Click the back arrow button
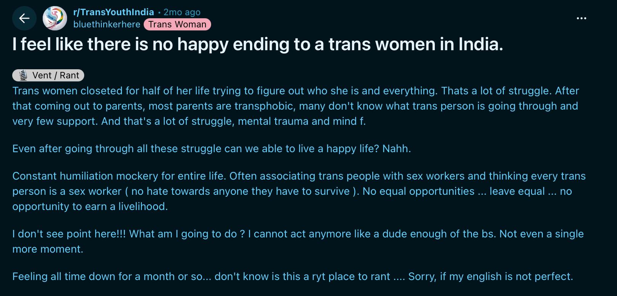Screen dimensions: 617x296 (24, 18)
